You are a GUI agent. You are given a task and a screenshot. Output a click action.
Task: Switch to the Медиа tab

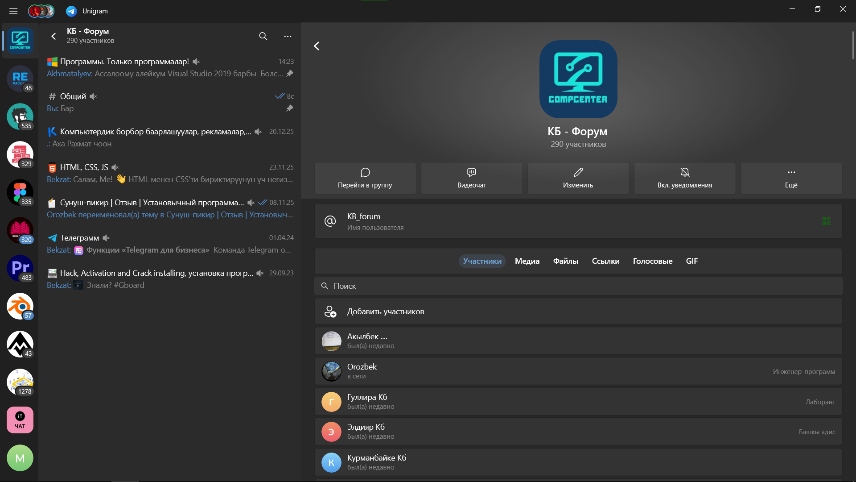point(527,261)
